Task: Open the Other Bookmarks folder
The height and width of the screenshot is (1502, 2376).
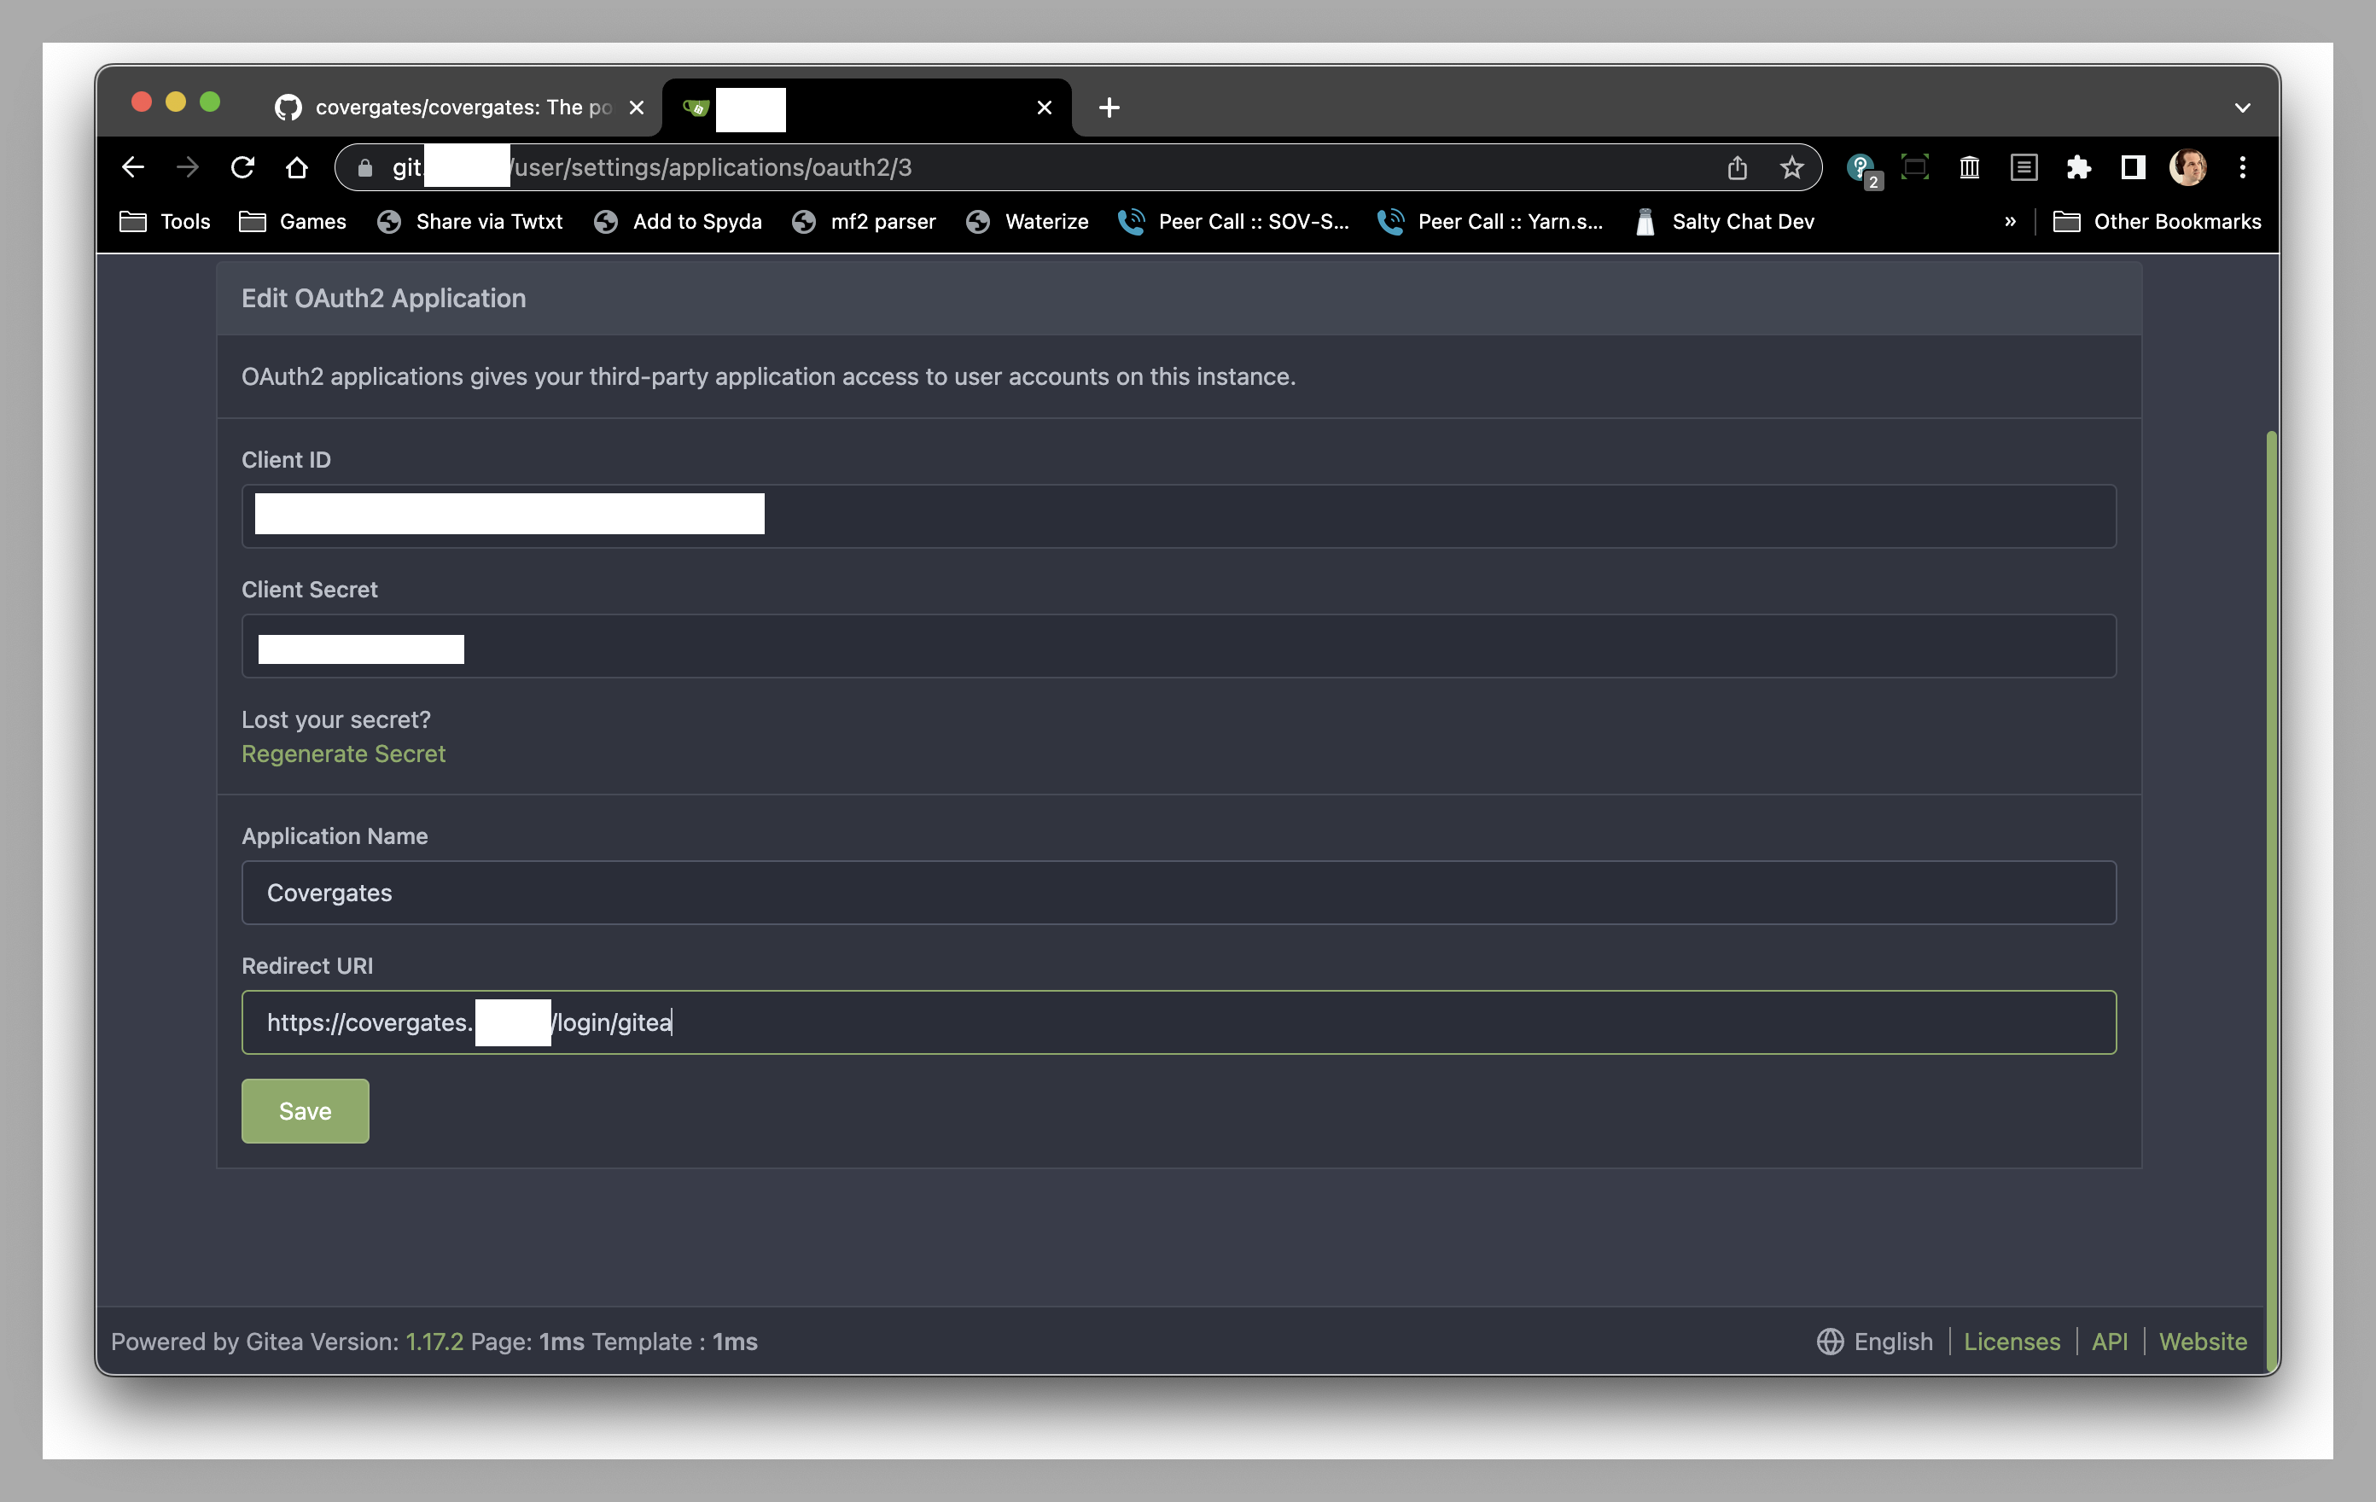Action: 2157,221
